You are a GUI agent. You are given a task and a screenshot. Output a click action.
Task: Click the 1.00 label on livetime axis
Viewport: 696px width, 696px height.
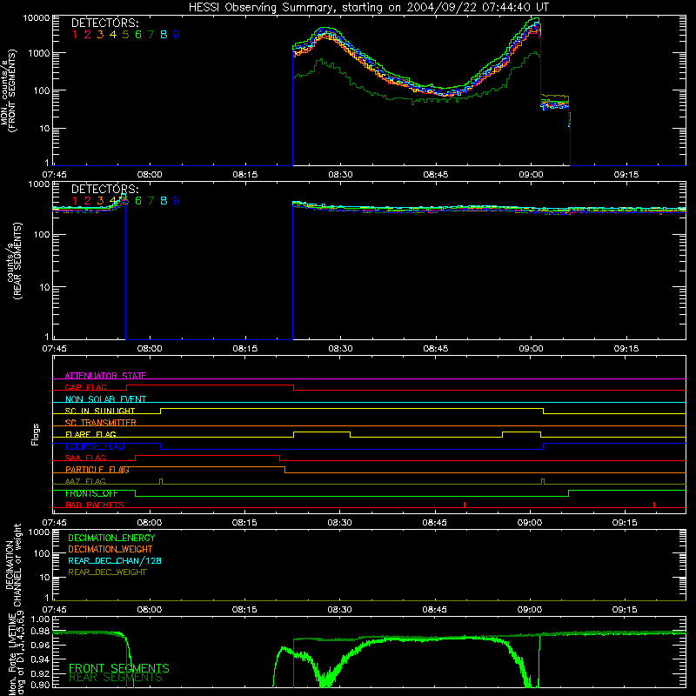(x=40, y=619)
